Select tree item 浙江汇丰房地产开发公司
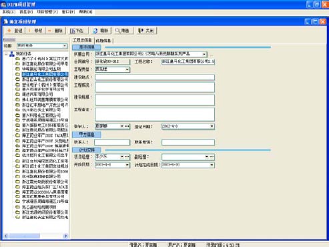Viewport: 329px width, 249px height. click(45, 105)
